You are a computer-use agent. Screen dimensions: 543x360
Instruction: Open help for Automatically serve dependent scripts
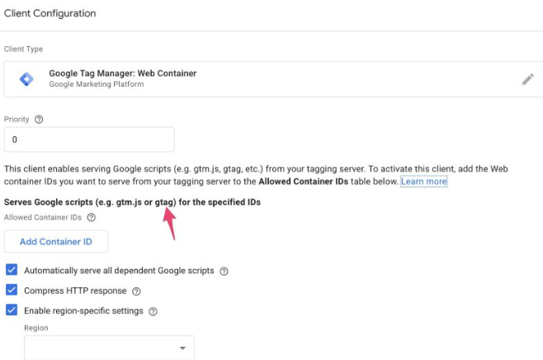point(224,271)
